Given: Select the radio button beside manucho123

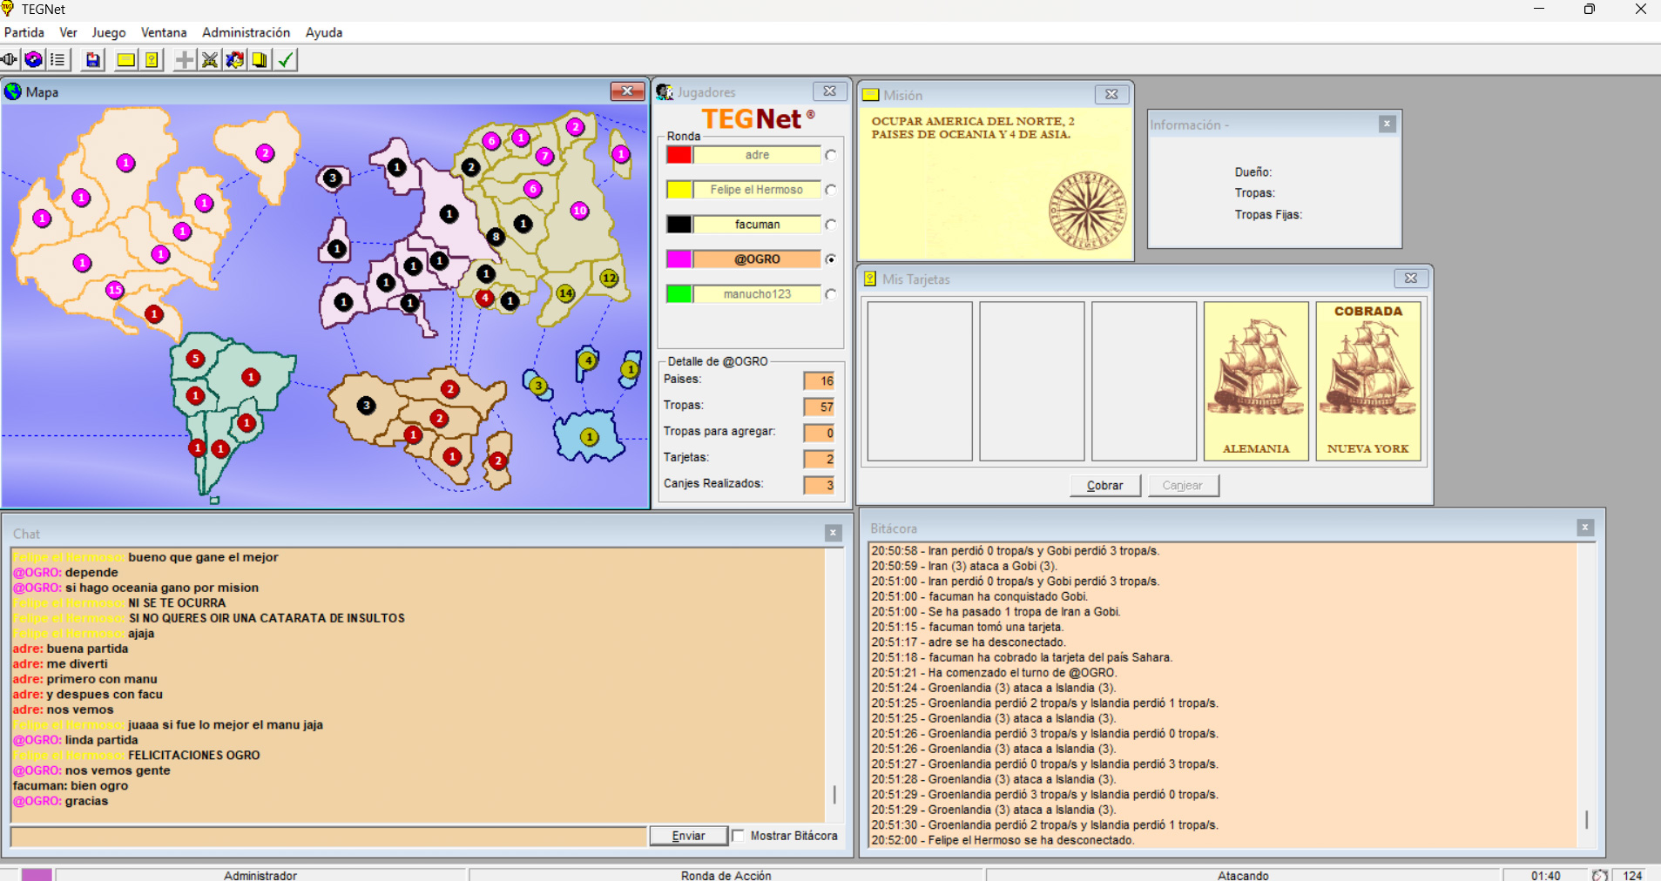Looking at the screenshot, I should tap(831, 294).
